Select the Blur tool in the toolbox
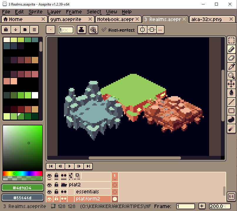This screenshot has height=211, width=237. (231, 129)
